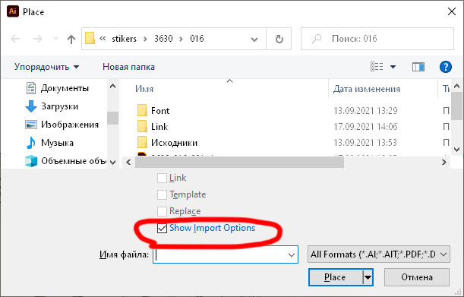This screenshot has width=464, height=297.
Task: Change view layout with list view icon
Action: click(x=377, y=67)
